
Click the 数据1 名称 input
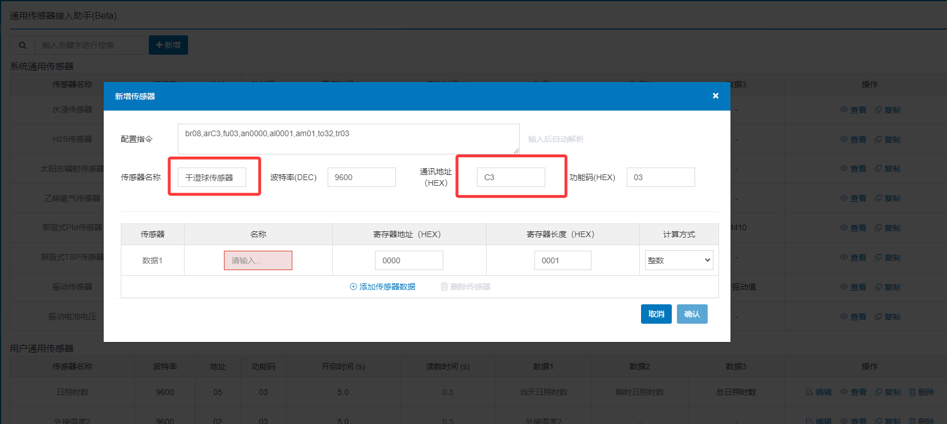coord(258,260)
